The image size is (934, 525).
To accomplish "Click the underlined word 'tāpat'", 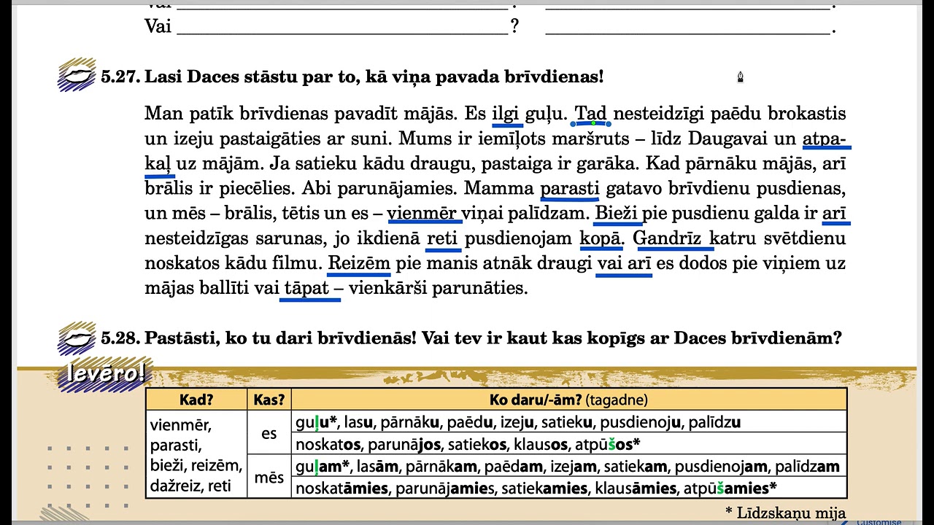I will pos(306,289).
